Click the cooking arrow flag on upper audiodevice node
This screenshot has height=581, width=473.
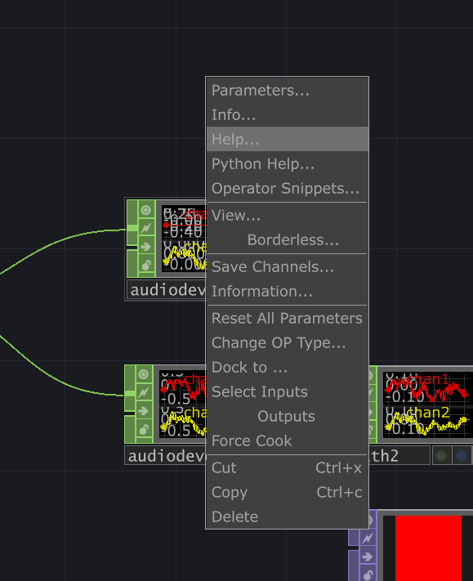pyautogui.click(x=146, y=247)
